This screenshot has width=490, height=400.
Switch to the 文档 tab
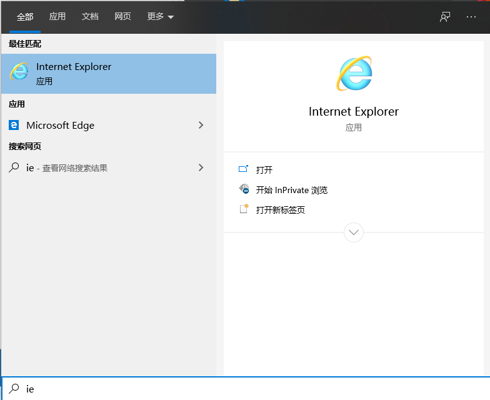(90, 17)
